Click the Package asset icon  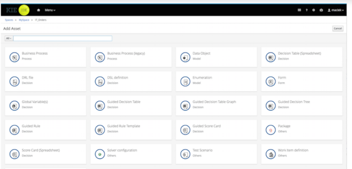[x=271, y=130]
